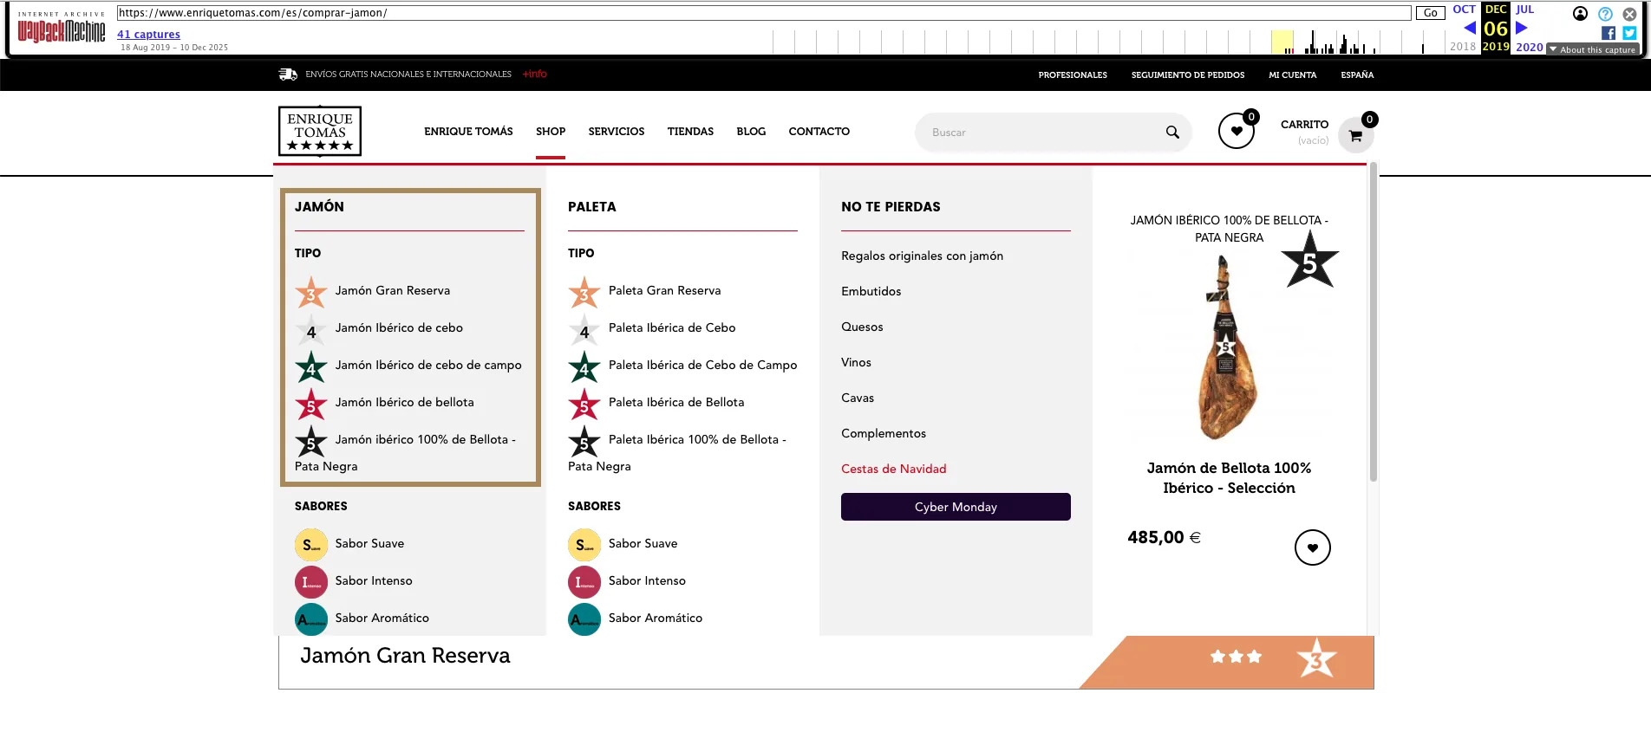Click the Pata Negra ham product image

[x=1228, y=348]
